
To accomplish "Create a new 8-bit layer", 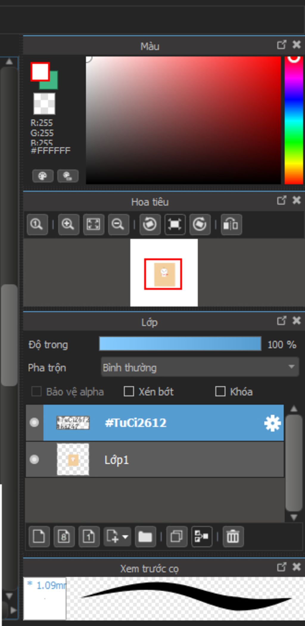I will pos(64,536).
